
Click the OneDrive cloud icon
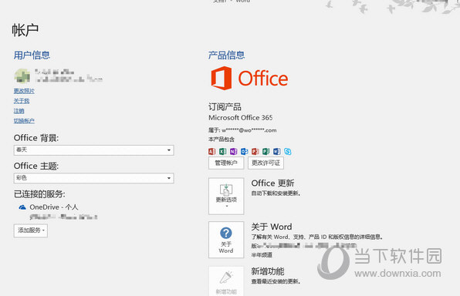22,207
